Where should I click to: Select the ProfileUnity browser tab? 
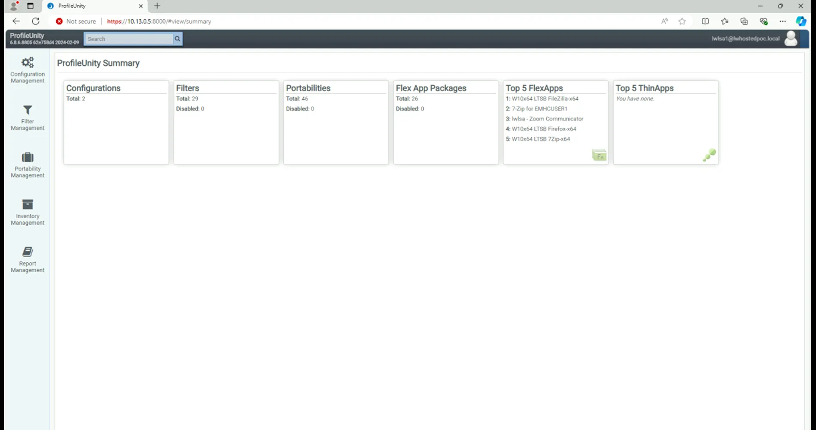(x=94, y=6)
